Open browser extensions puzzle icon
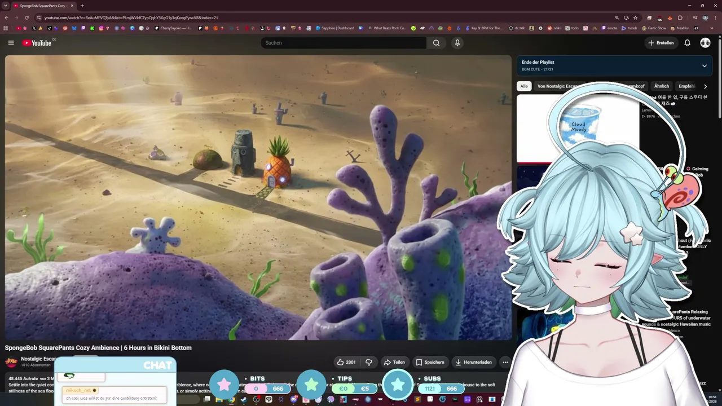Image resolution: width=722 pixels, height=406 pixels. point(680,17)
